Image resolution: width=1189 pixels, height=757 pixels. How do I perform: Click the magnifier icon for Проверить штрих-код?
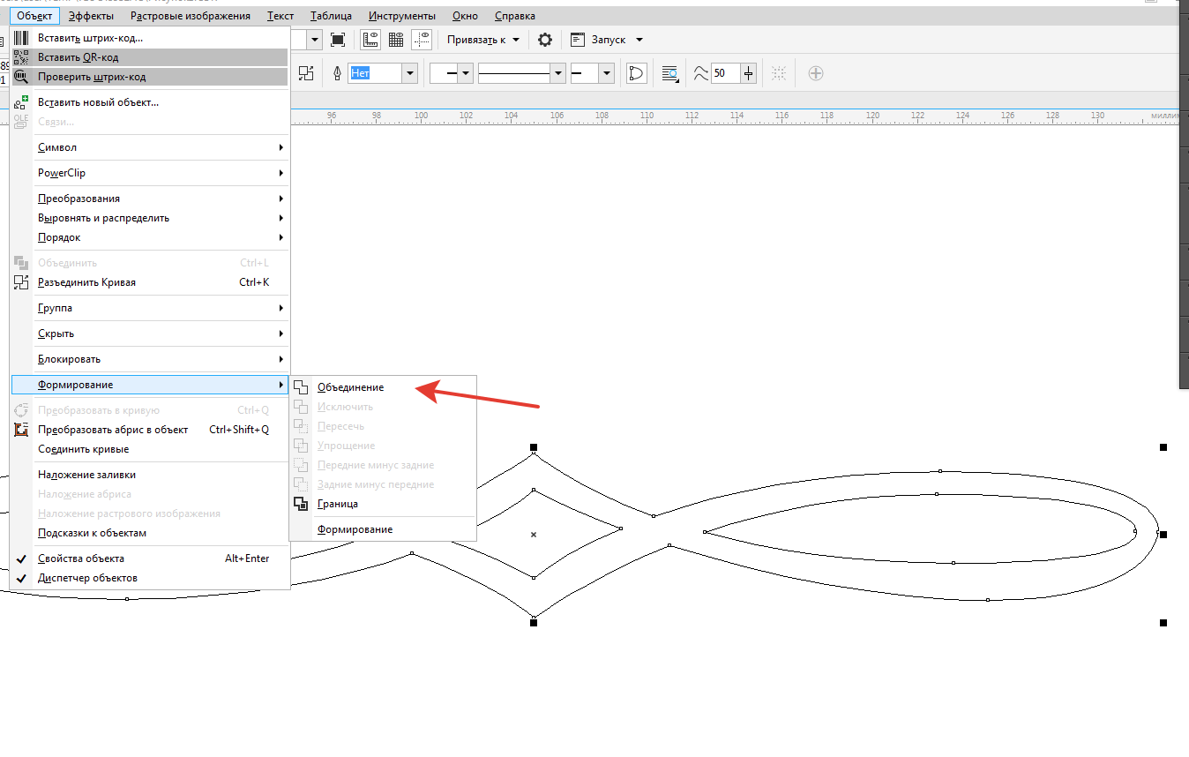[x=20, y=77]
